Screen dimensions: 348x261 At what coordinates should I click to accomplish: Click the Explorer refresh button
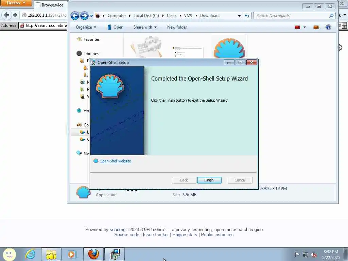coord(247,16)
